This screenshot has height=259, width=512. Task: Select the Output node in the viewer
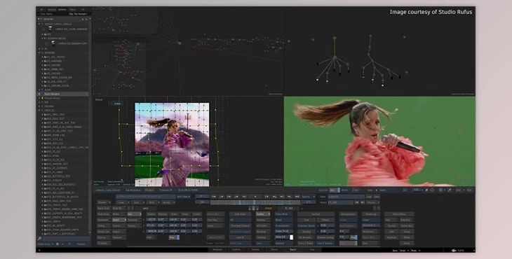tap(117, 104)
